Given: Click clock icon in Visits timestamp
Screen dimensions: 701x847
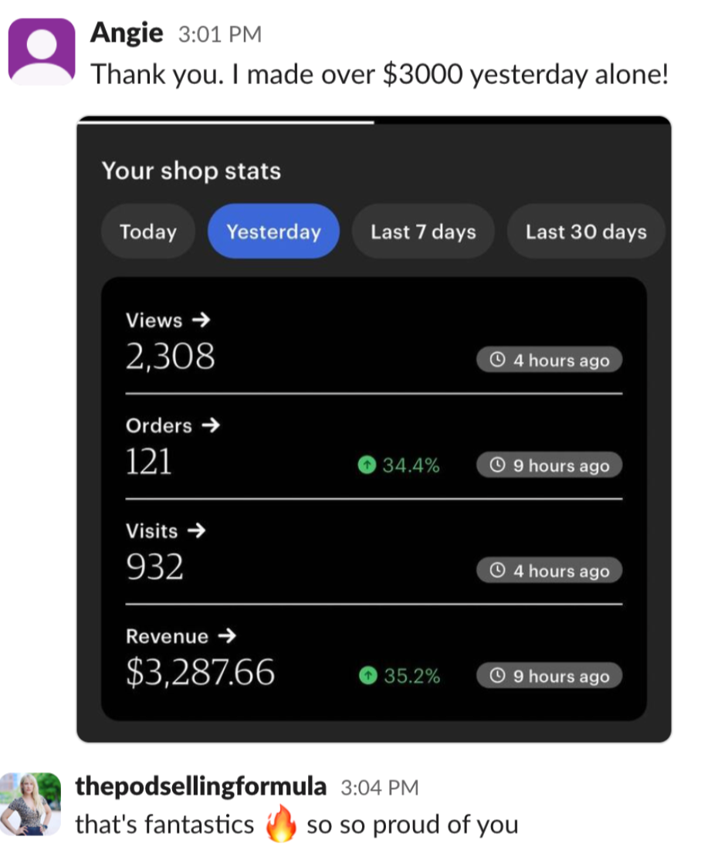Looking at the screenshot, I should tap(498, 571).
